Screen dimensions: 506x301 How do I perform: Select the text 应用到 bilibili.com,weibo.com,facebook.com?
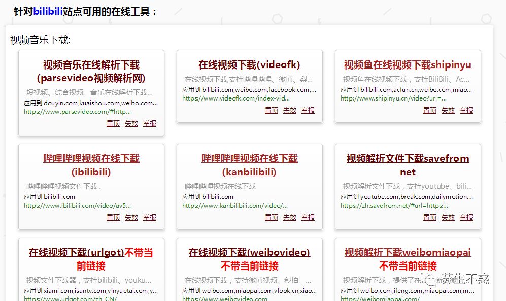tap(249, 90)
